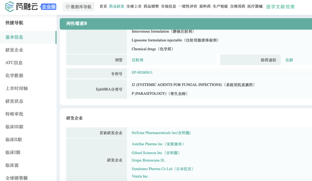Open 一致性评价 menu
Screen dimensions: 312x181
pyautogui.click(x=188, y=6)
